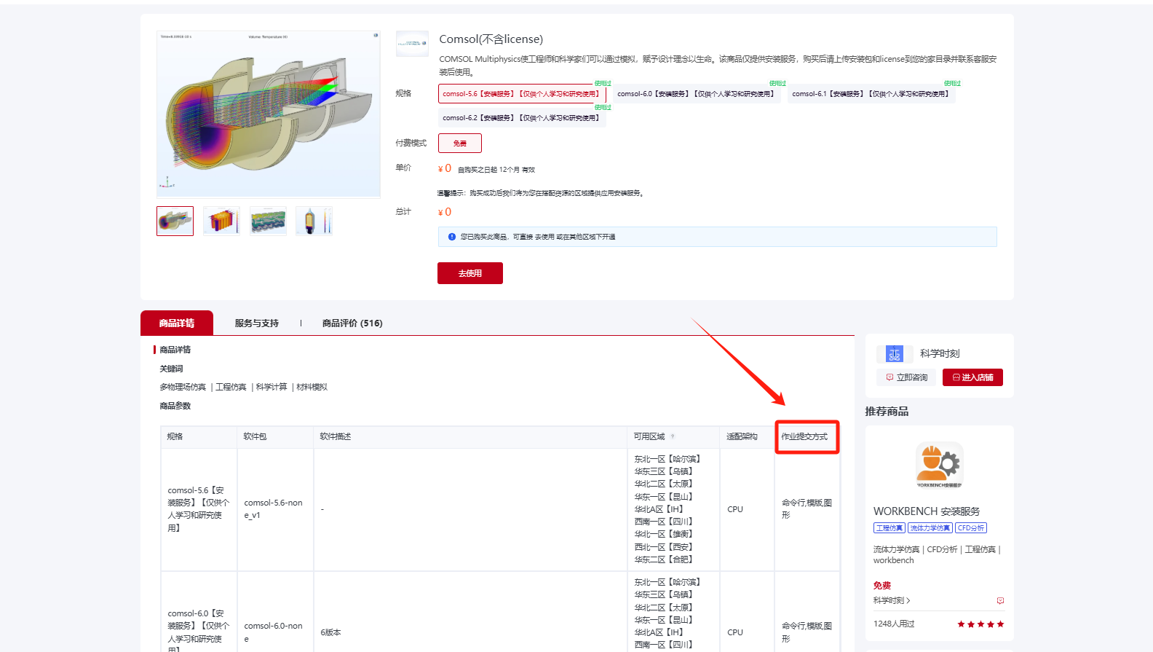This screenshot has height=652, width=1153.
Task: Select the 免费 payment mode
Action: [x=459, y=144]
